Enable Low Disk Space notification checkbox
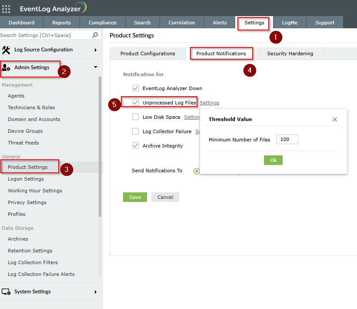 pos(136,117)
